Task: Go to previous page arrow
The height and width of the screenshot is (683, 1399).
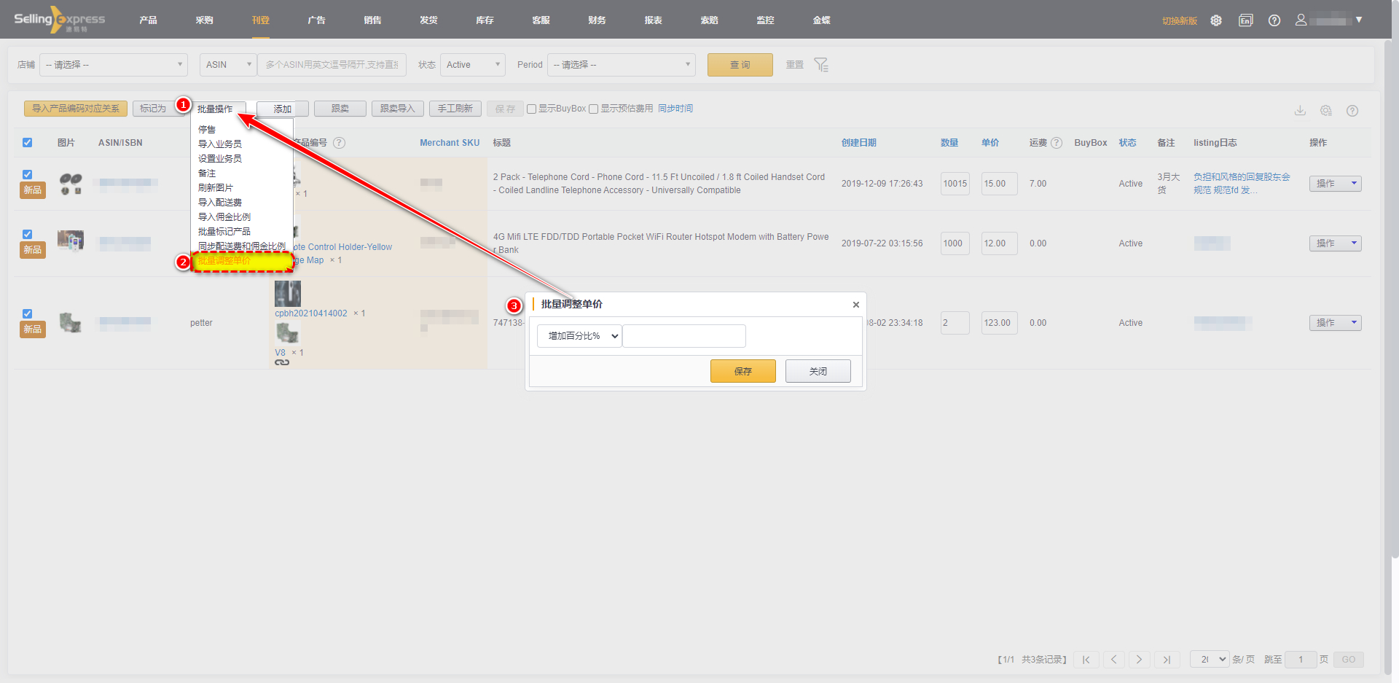Action: (1113, 660)
